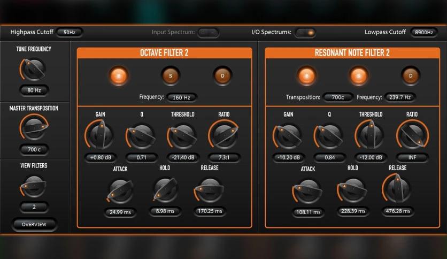Toggle the S solo button in Resonant Note Filter 2
Screen dimensions: 447x259
click(358, 76)
